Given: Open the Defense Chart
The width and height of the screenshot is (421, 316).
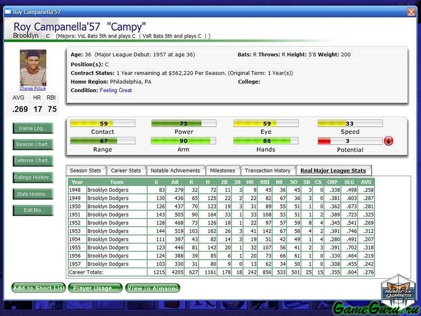Looking at the screenshot, I should (33, 161).
